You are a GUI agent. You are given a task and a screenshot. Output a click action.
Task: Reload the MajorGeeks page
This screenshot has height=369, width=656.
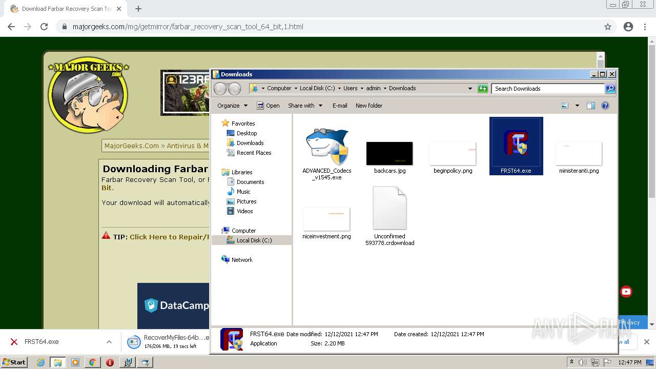(x=44, y=27)
